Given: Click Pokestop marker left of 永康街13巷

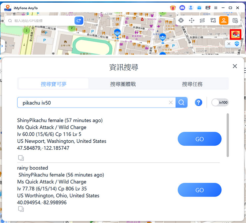Looking at the screenshot, I should tap(163, 38).
